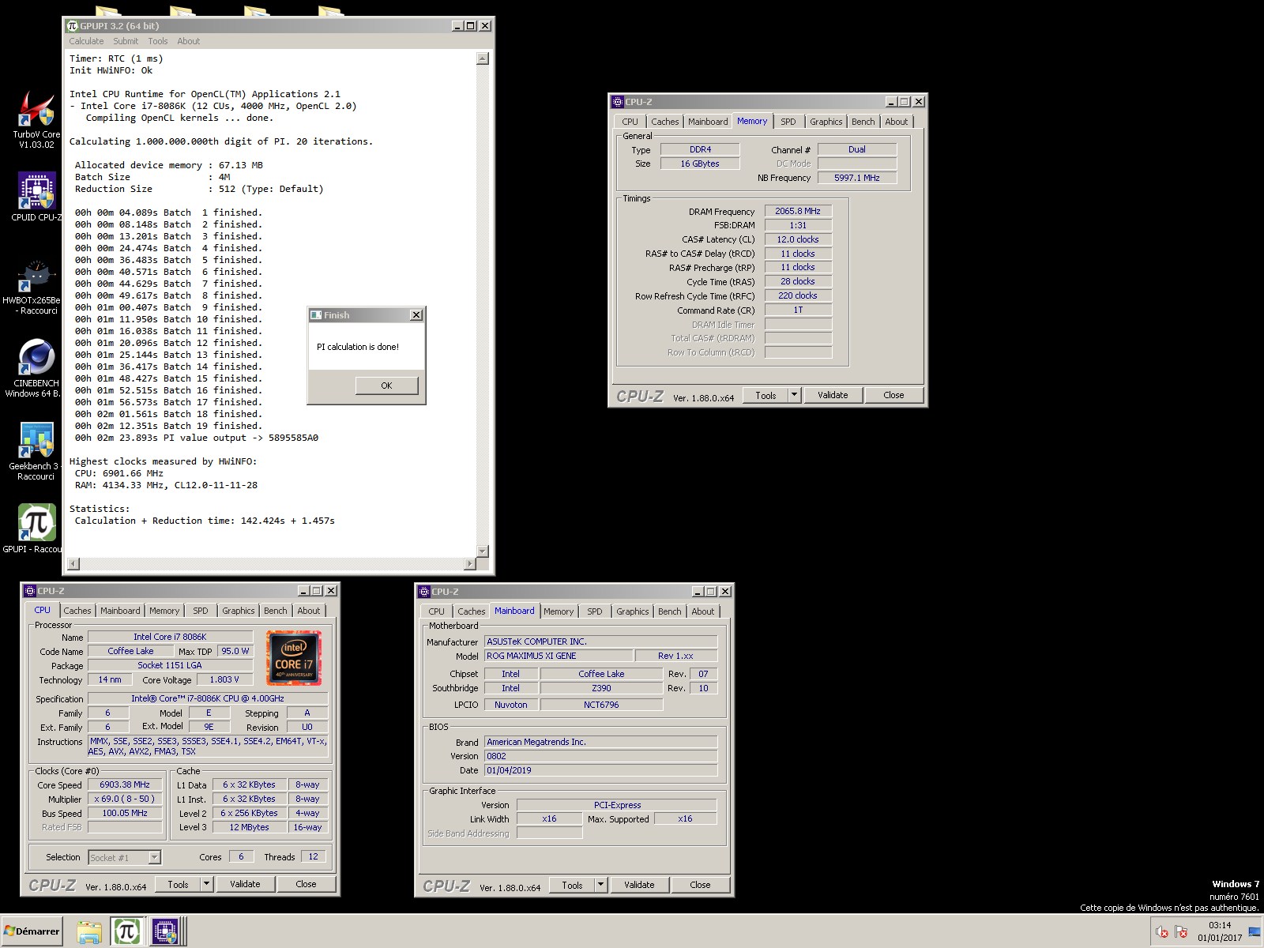Click the Core Speed 6903.38 MHz value
Screen dimensions: 1264x948
point(124,784)
